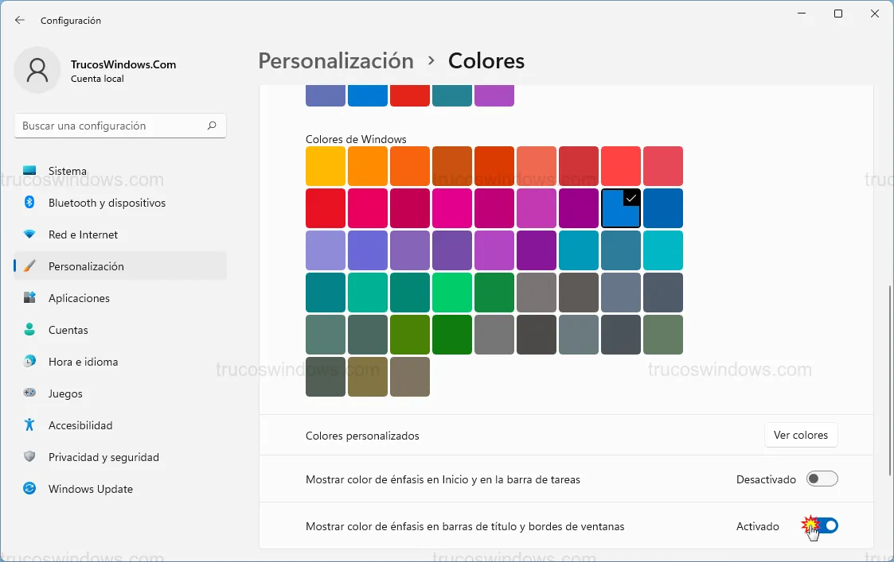Select the yellow color swatch in first row

(326, 166)
